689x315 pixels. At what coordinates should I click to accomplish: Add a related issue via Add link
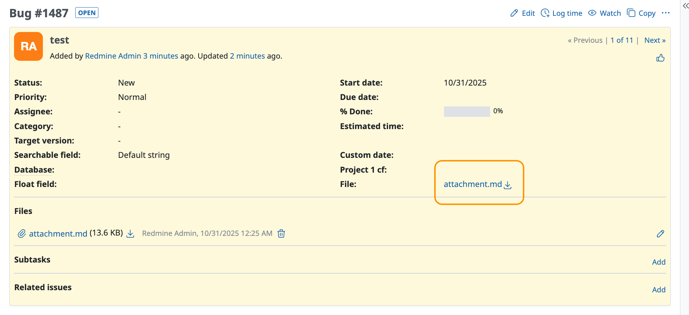tap(658, 290)
